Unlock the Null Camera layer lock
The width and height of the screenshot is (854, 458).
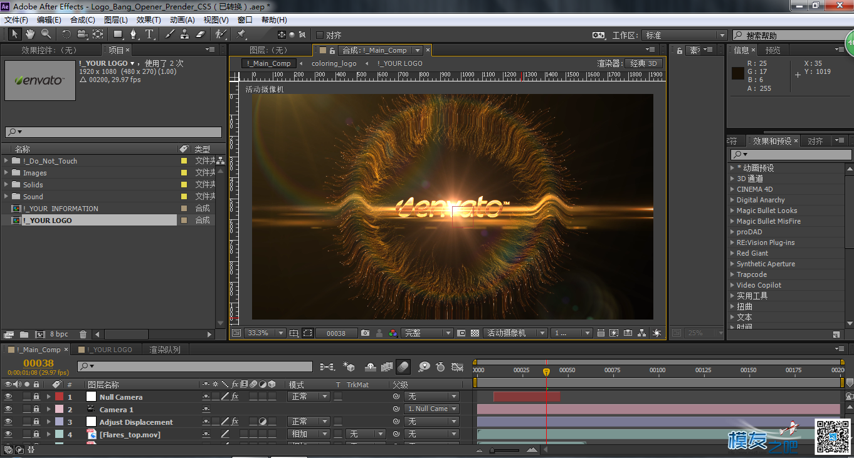pos(36,397)
